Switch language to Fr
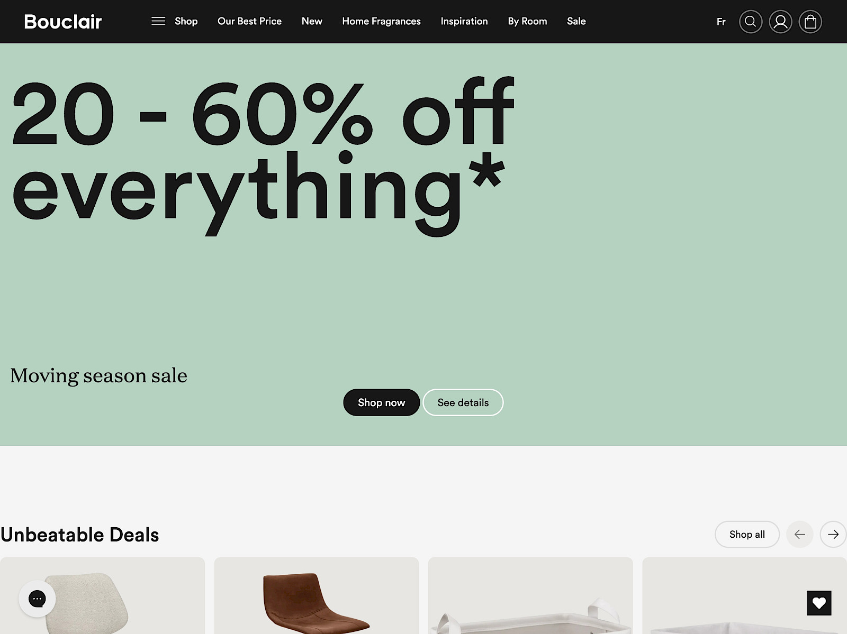The width and height of the screenshot is (847, 634). [721, 22]
